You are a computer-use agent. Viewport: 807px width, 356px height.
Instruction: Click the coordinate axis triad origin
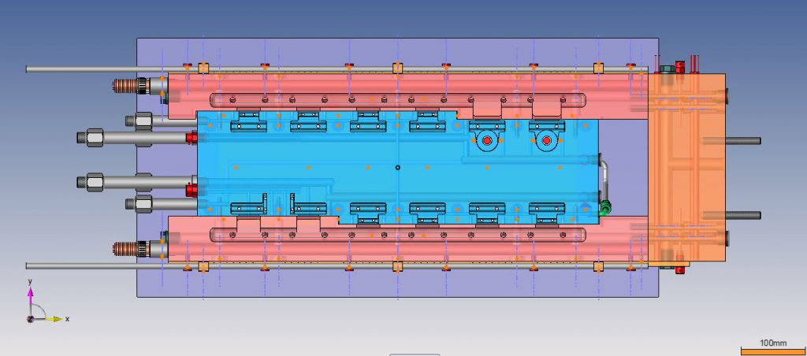[x=31, y=319]
